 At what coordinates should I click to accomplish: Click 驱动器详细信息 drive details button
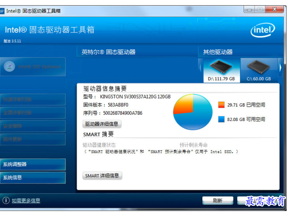[x=102, y=124]
